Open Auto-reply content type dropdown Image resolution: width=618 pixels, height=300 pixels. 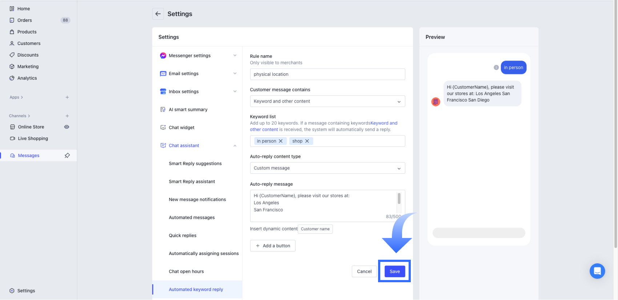(x=327, y=168)
